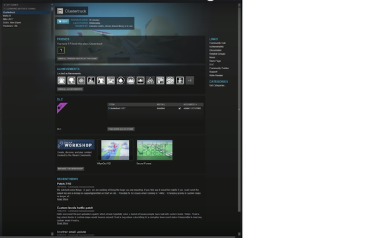This screenshot has width=390, height=238.
Task: Click the shopping cart Buy button
Action: [63, 21]
